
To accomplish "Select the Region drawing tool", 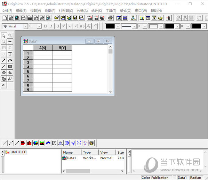I will coord(4,79).
